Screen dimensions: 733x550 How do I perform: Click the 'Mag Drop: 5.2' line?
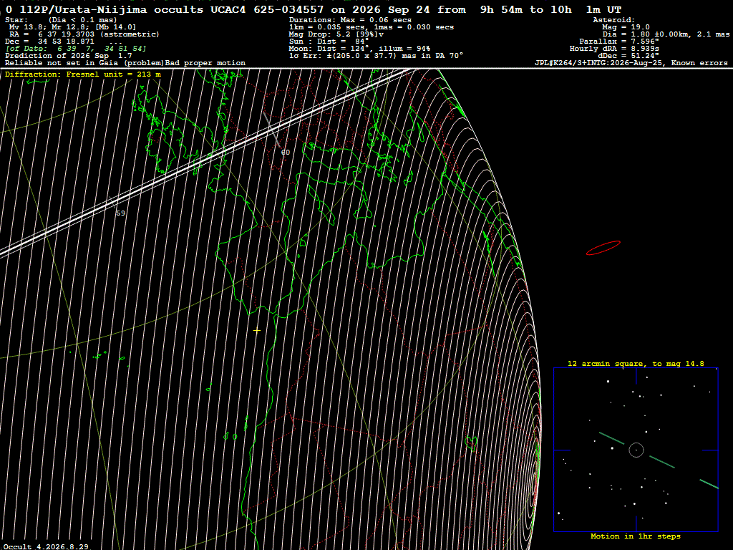tap(336, 34)
